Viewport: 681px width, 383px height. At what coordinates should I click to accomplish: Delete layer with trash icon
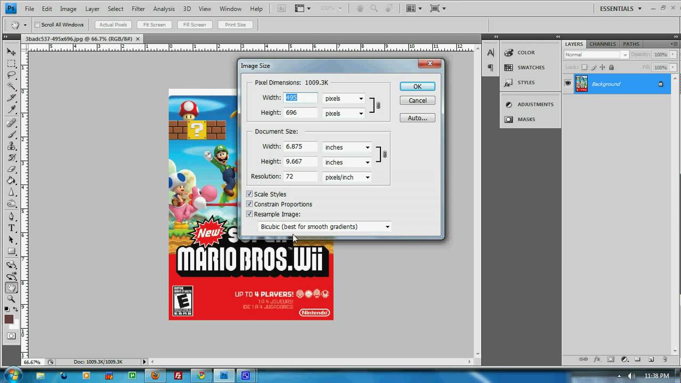665,360
